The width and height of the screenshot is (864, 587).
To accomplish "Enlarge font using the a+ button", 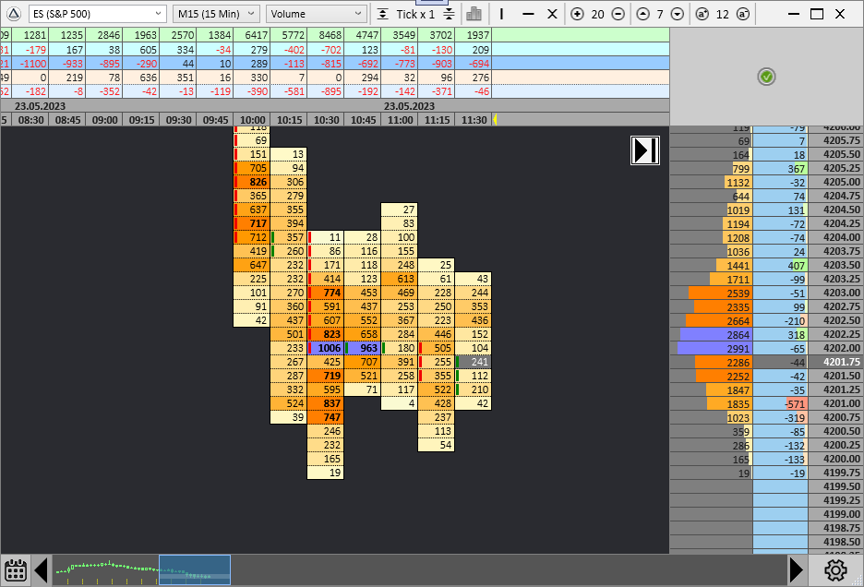I will (x=702, y=15).
